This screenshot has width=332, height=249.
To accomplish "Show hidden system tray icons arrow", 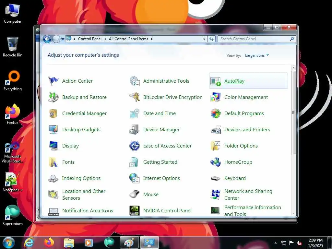I will (276, 243).
